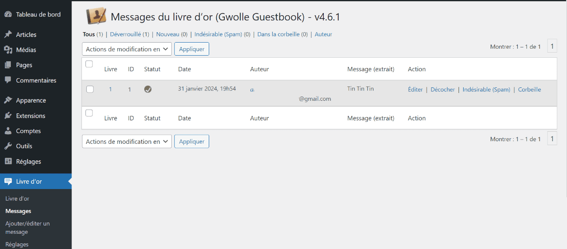The width and height of the screenshot is (567, 249).
Task: Filter by Indésirable (Spam) status link
Action: click(x=218, y=34)
